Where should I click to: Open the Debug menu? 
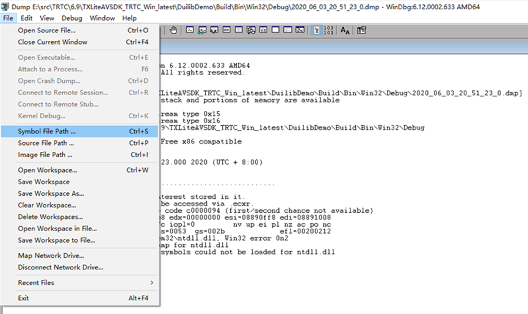(72, 18)
